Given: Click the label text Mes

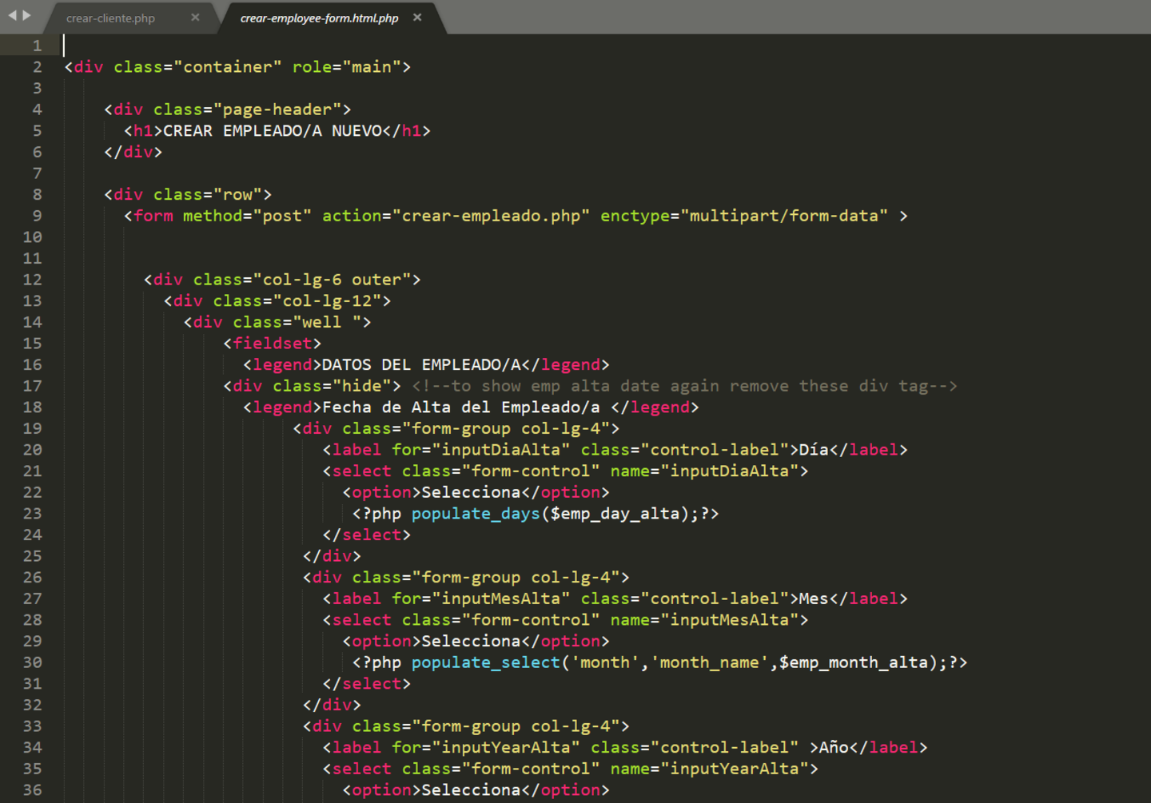Looking at the screenshot, I should [x=814, y=599].
